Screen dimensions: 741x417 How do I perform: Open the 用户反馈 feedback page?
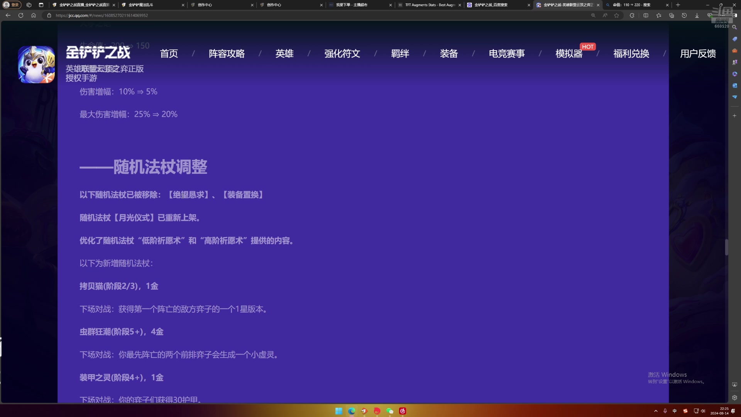[697, 54]
